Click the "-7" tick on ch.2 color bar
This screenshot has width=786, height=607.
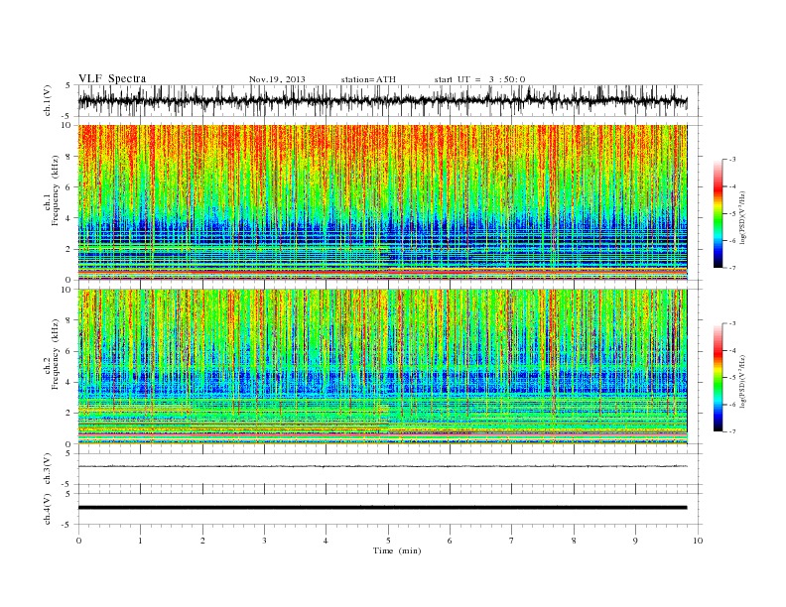(x=732, y=431)
